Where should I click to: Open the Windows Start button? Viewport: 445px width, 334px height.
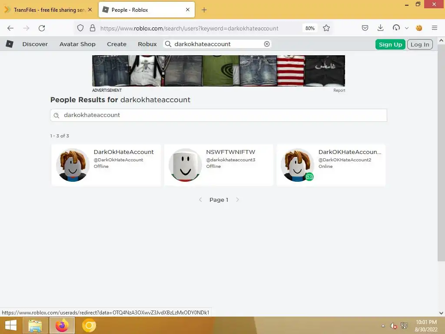click(11, 325)
